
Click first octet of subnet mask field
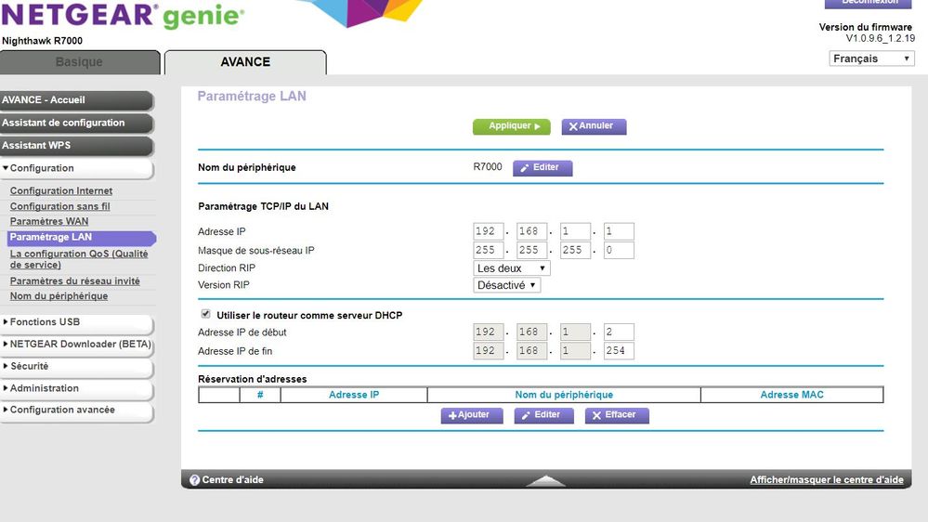(489, 251)
